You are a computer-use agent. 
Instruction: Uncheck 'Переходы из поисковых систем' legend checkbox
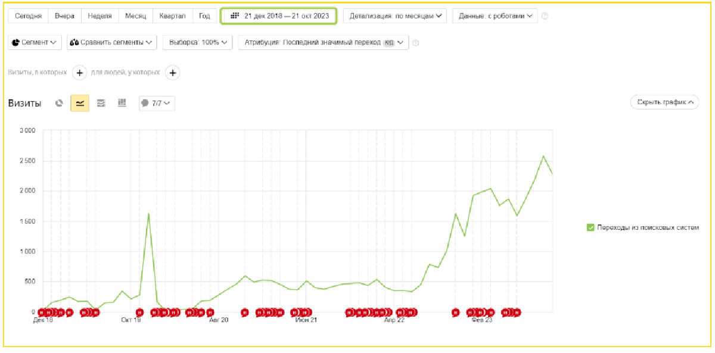[590, 227]
